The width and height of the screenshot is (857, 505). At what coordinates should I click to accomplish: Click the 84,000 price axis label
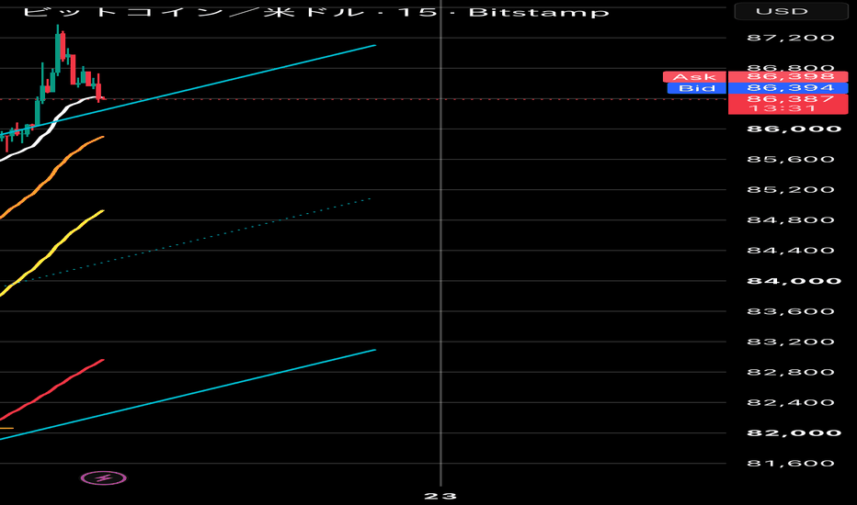click(794, 281)
